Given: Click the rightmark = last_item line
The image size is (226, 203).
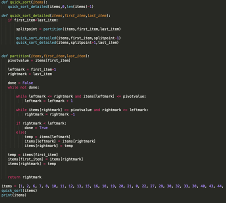Looking at the screenshot, I should (30, 74).
